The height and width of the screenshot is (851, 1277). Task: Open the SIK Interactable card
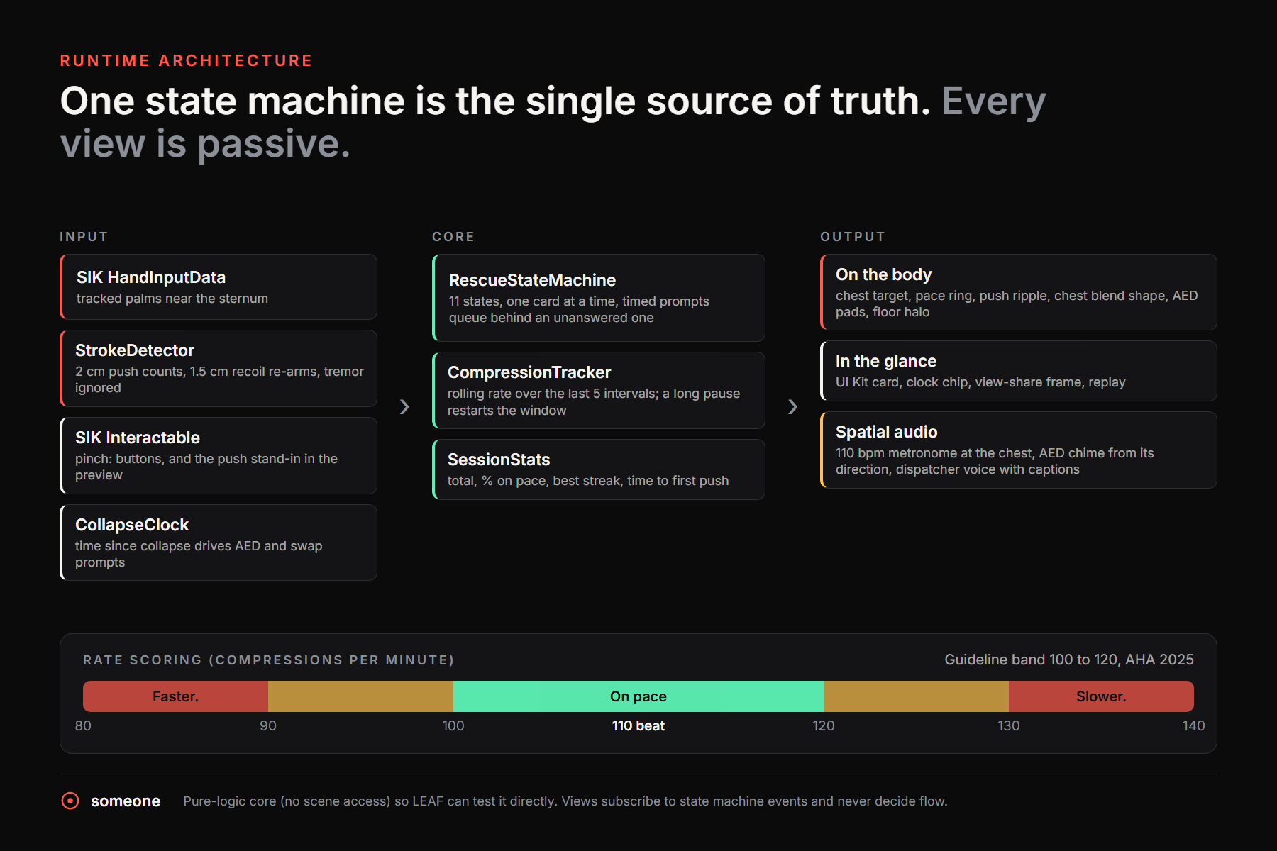point(219,455)
